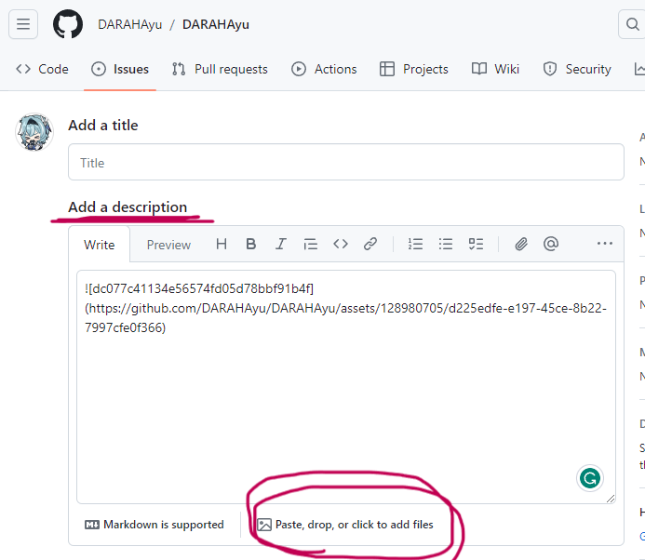Open the Issues tab
Image resolution: width=645 pixels, height=560 pixels.
[x=120, y=69]
